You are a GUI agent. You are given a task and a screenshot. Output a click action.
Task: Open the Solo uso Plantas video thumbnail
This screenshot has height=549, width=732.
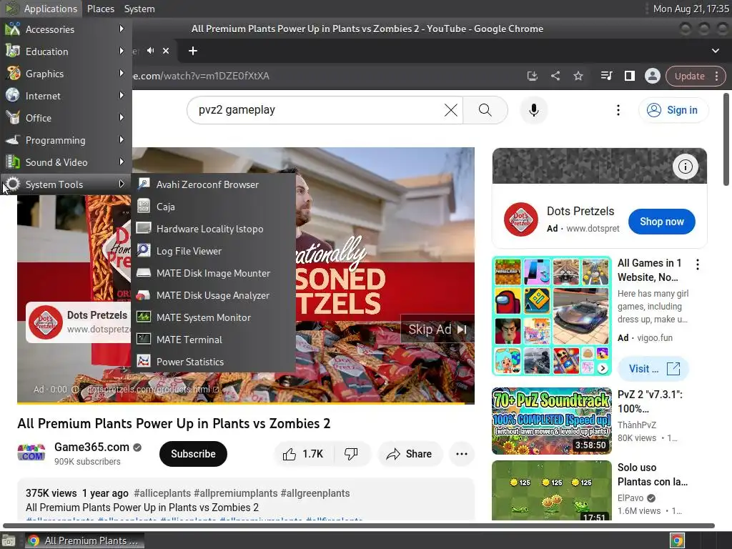coord(551,490)
